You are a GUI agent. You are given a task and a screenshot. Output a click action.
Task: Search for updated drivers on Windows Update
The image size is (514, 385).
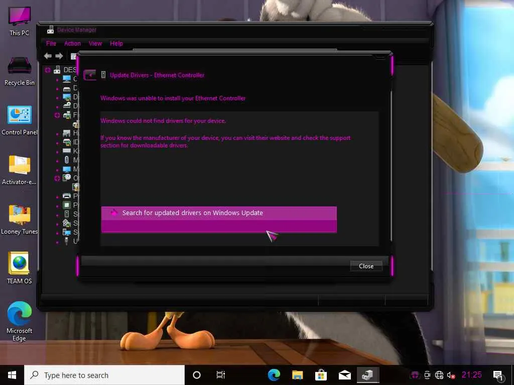click(219, 220)
